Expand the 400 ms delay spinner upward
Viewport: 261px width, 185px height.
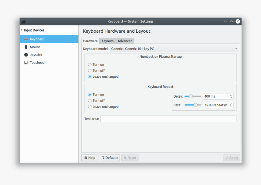pos(231,95)
